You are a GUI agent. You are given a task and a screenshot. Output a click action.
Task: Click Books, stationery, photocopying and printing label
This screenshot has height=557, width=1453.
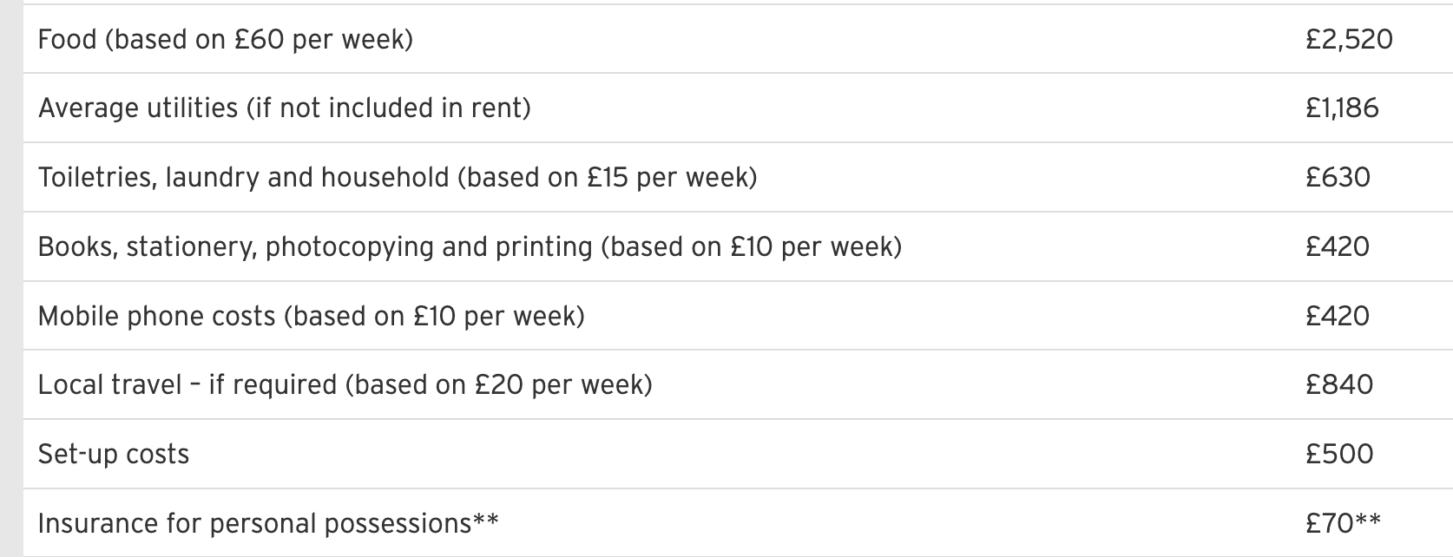[314, 246]
